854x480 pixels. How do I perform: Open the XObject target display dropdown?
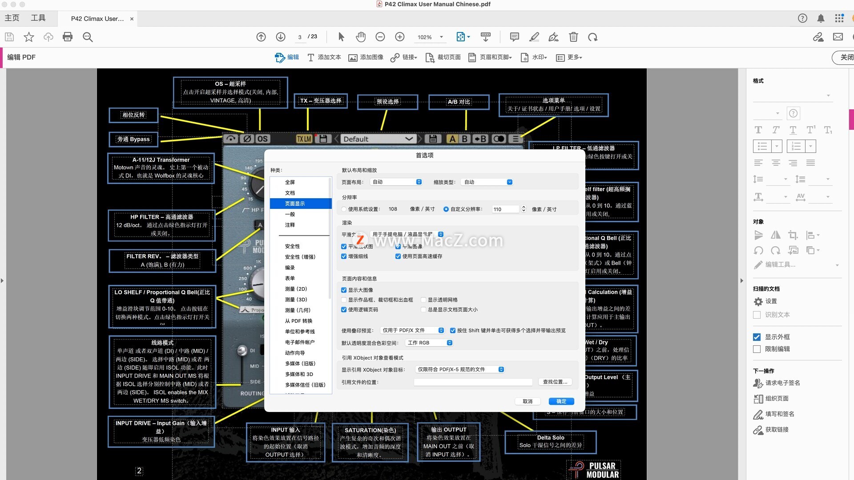click(460, 369)
